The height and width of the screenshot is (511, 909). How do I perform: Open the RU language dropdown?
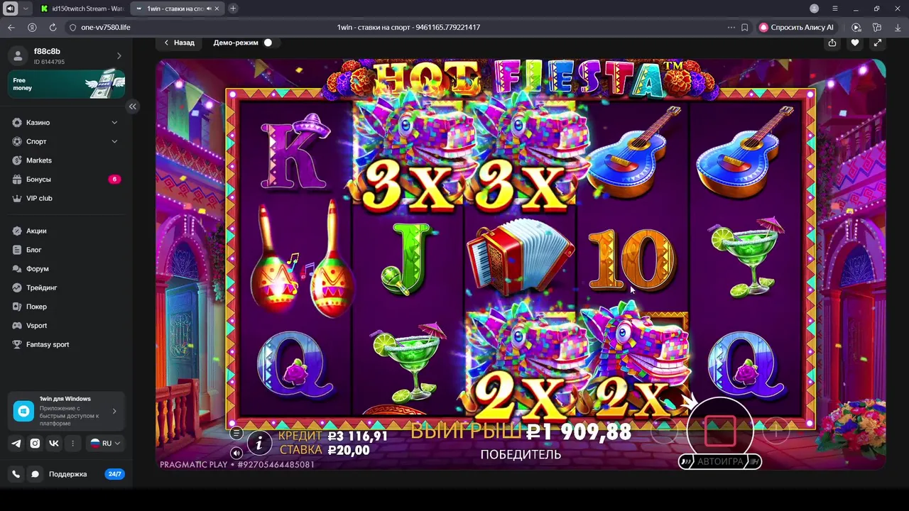point(105,443)
